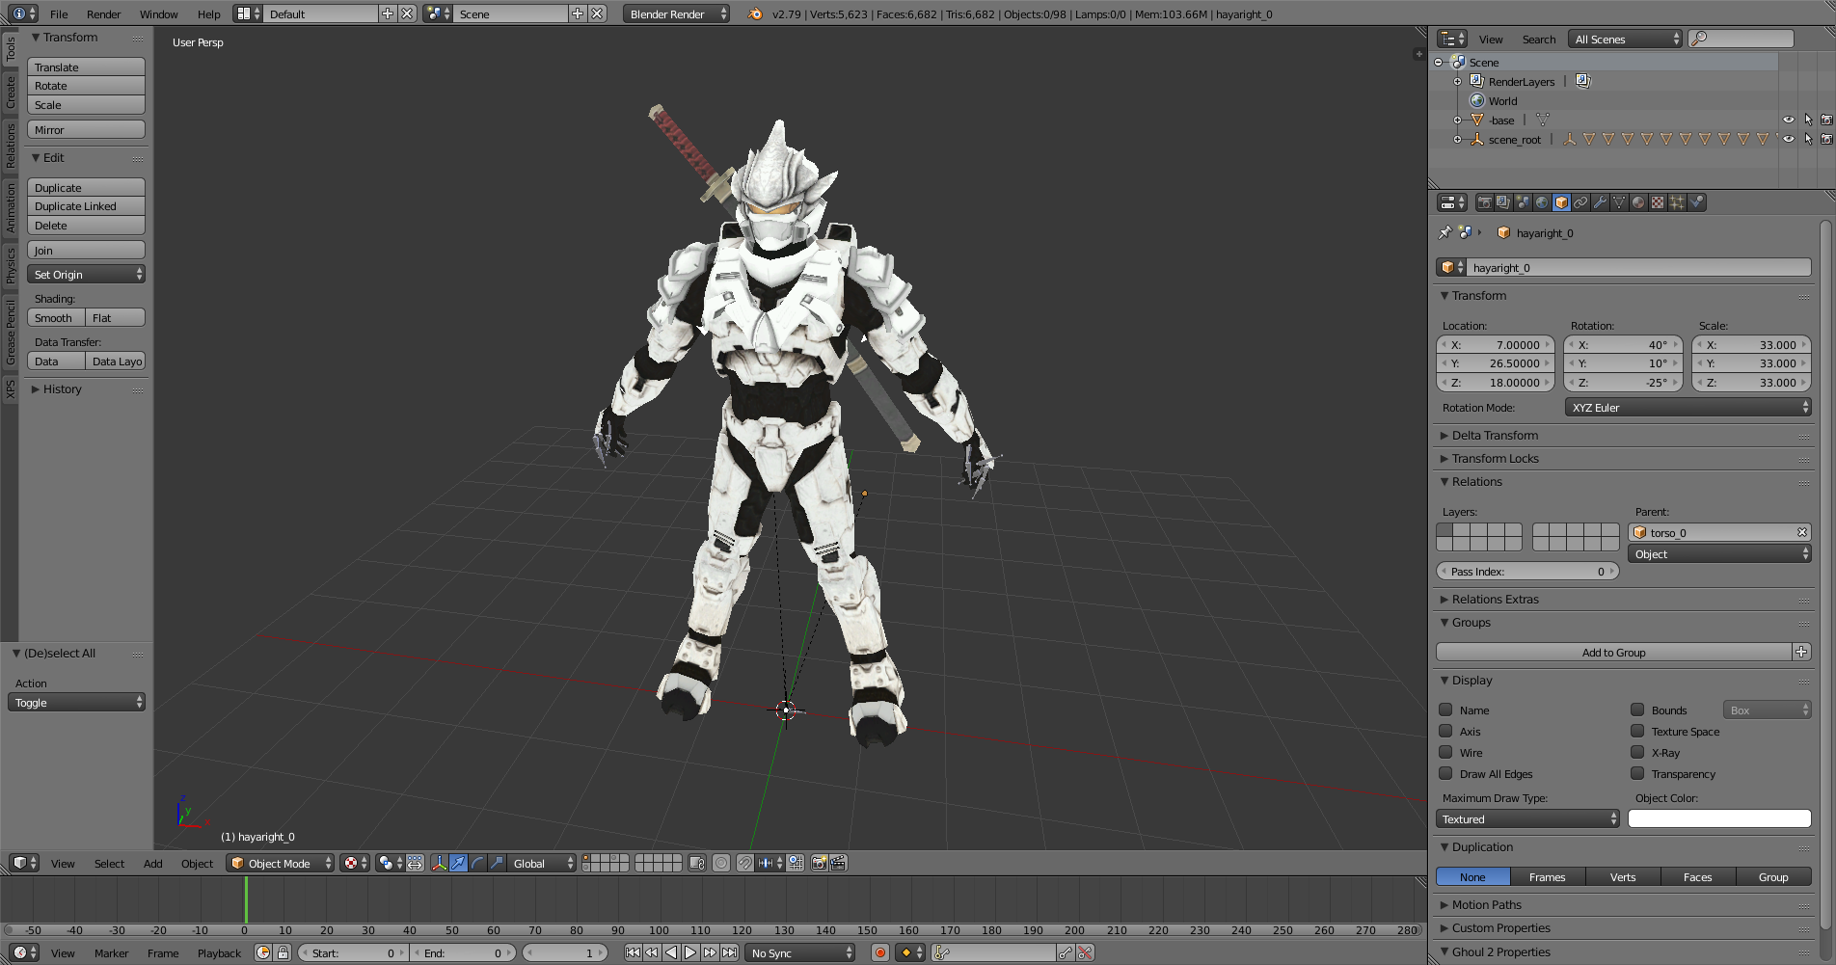The image size is (1836, 965).
Task: Click the timeline auto-record red button
Action: pos(879,952)
